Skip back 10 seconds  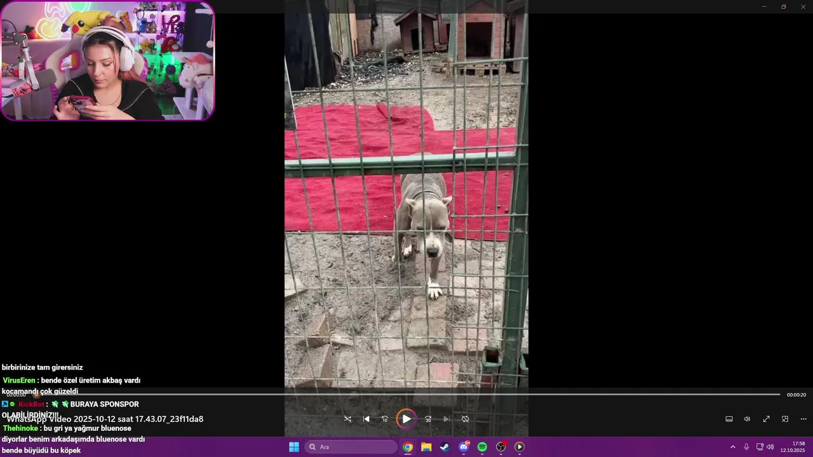point(384,419)
